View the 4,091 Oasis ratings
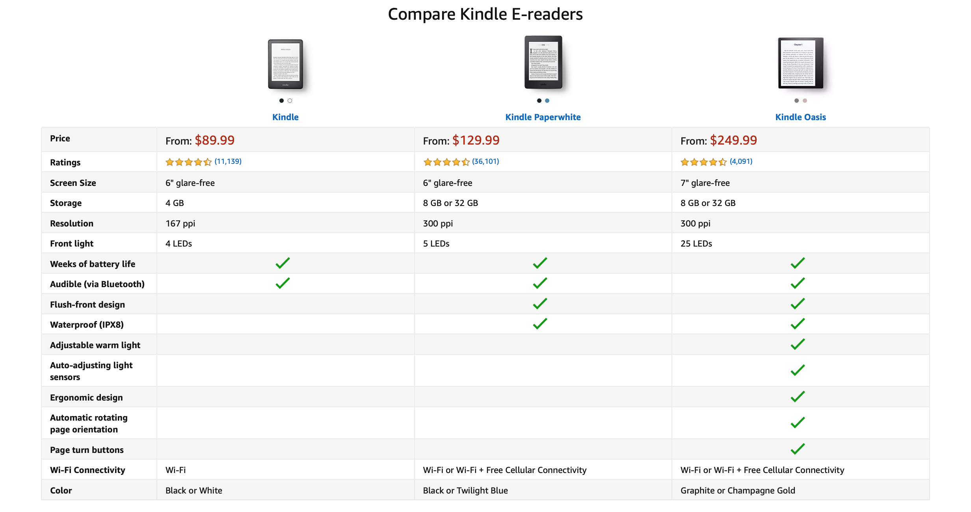 741,161
